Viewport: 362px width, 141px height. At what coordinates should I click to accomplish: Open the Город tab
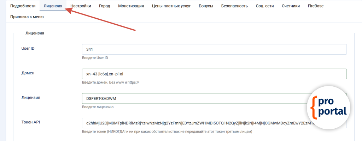[x=104, y=6]
